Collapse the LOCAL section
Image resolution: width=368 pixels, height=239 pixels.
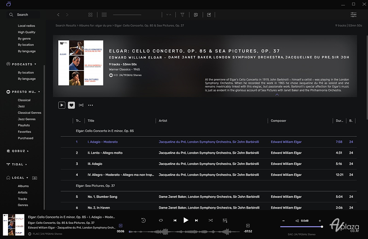click(27, 178)
